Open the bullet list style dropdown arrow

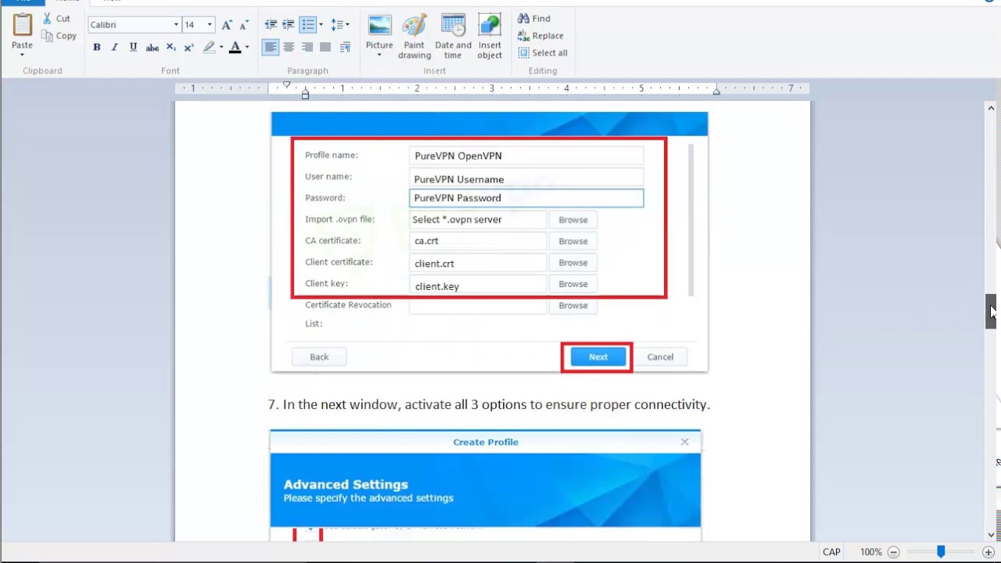[321, 25]
